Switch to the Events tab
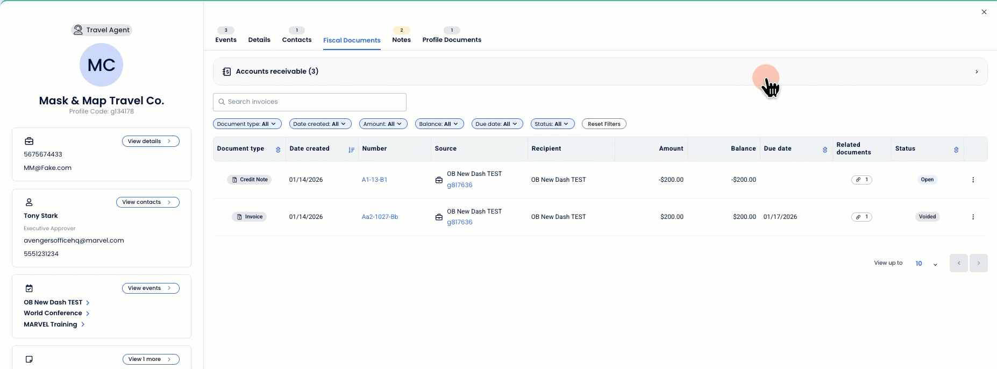Image resolution: width=997 pixels, height=369 pixels. (226, 40)
